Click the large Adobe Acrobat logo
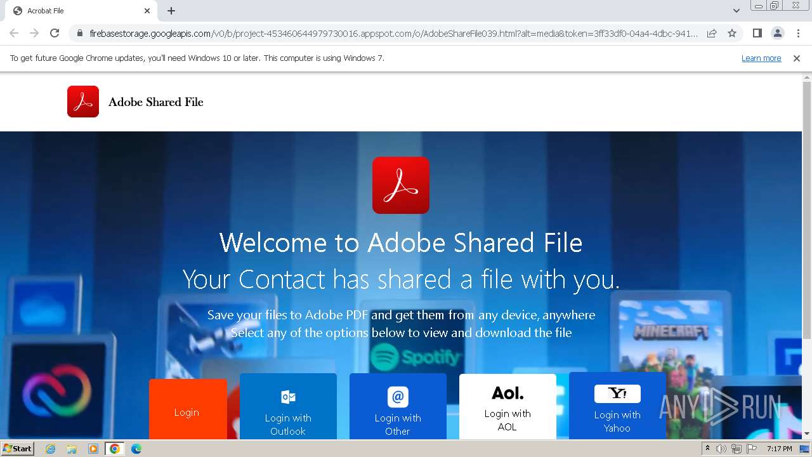This screenshot has height=457, width=812. click(x=401, y=185)
